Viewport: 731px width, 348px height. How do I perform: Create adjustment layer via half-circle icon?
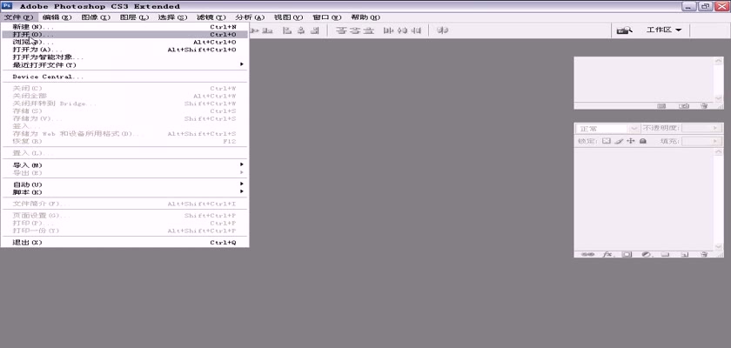coord(646,254)
